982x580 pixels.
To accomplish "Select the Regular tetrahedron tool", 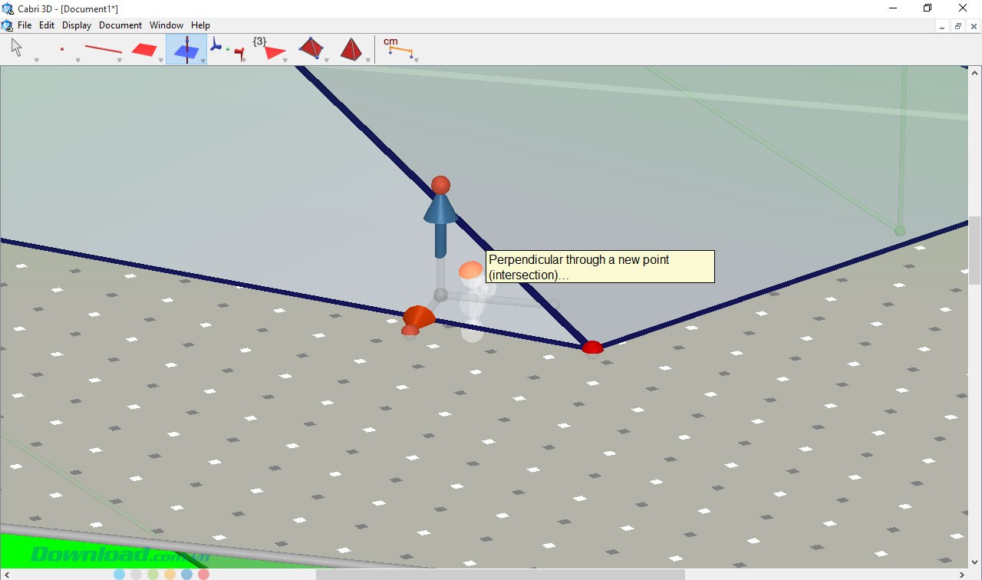I will (x=351, y=49).
